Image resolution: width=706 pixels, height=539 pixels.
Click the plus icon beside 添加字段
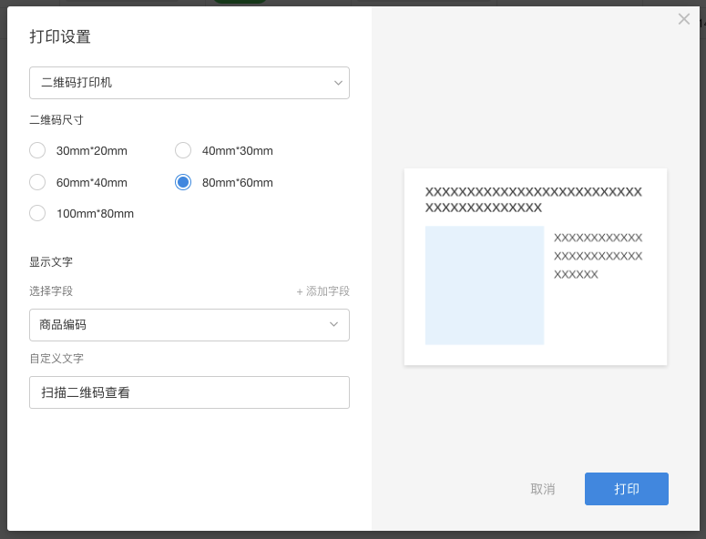pyautogui.click(x=300, y=291)
